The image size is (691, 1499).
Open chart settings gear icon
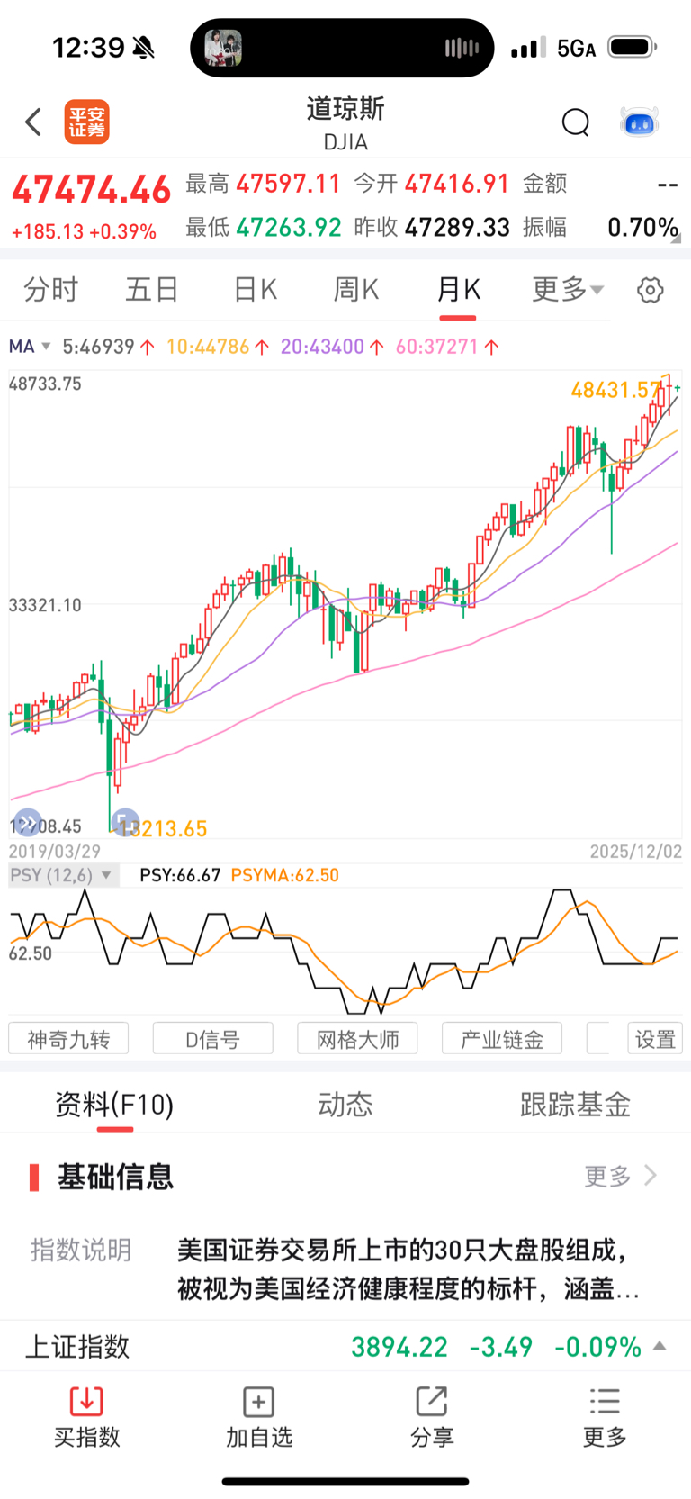point(650,290)
